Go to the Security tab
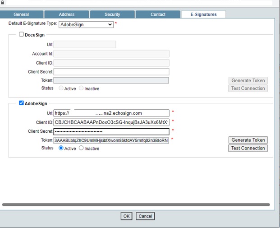 [112, 14]
